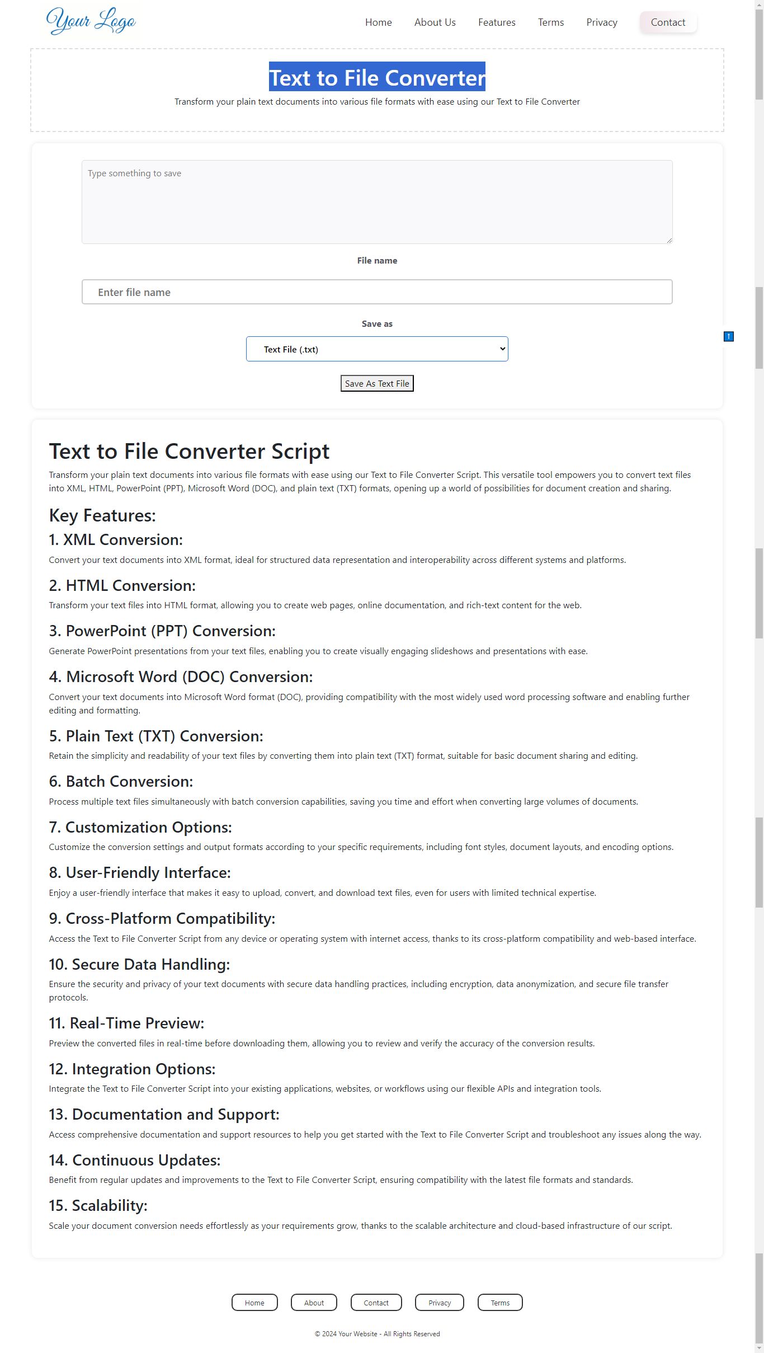The height and width of the screenshot is (1353, 764).
Task: Open the Save as format dropdown
Action: (x=377, y=349)
